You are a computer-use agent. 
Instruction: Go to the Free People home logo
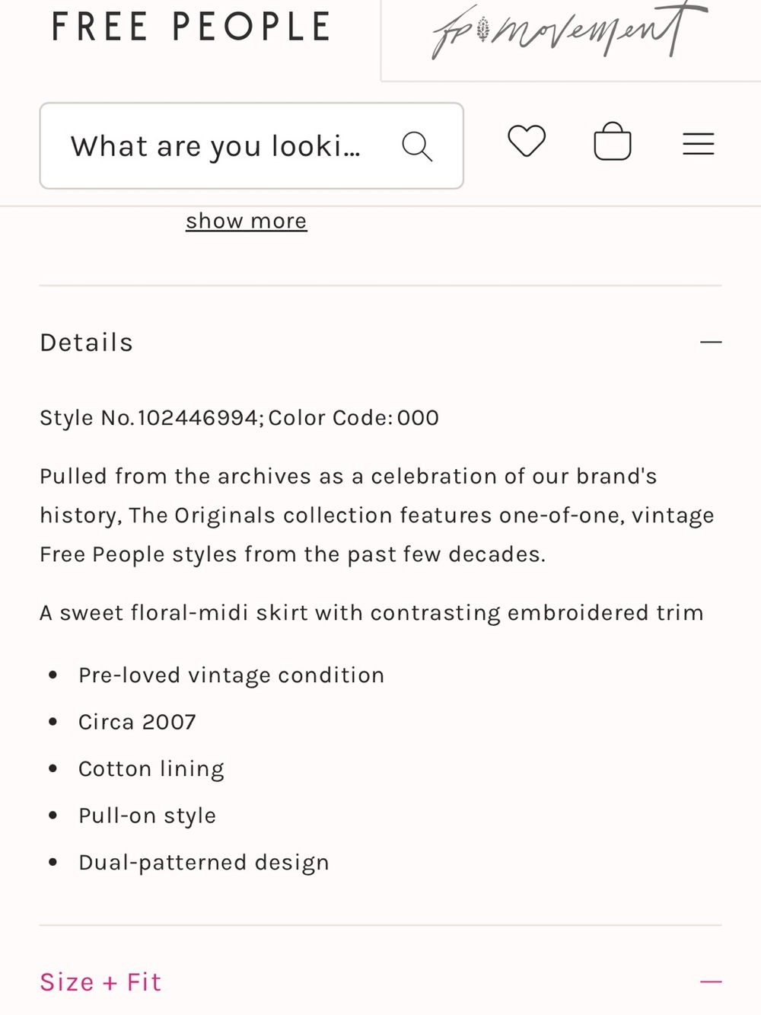point(191,27)
